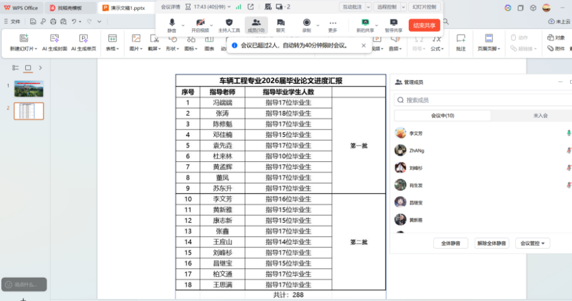Toggle 李文芳's green microphone

point(568,133)
